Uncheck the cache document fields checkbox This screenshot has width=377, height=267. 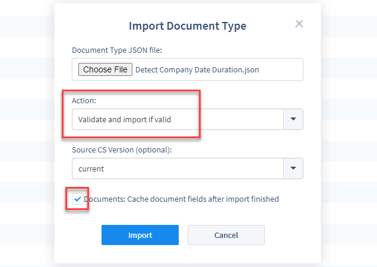click(77, 199)
